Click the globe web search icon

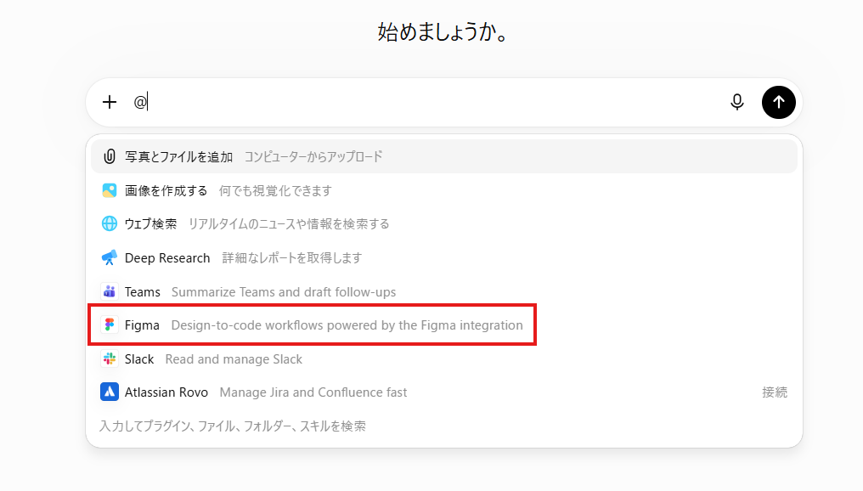coord(110,223)
